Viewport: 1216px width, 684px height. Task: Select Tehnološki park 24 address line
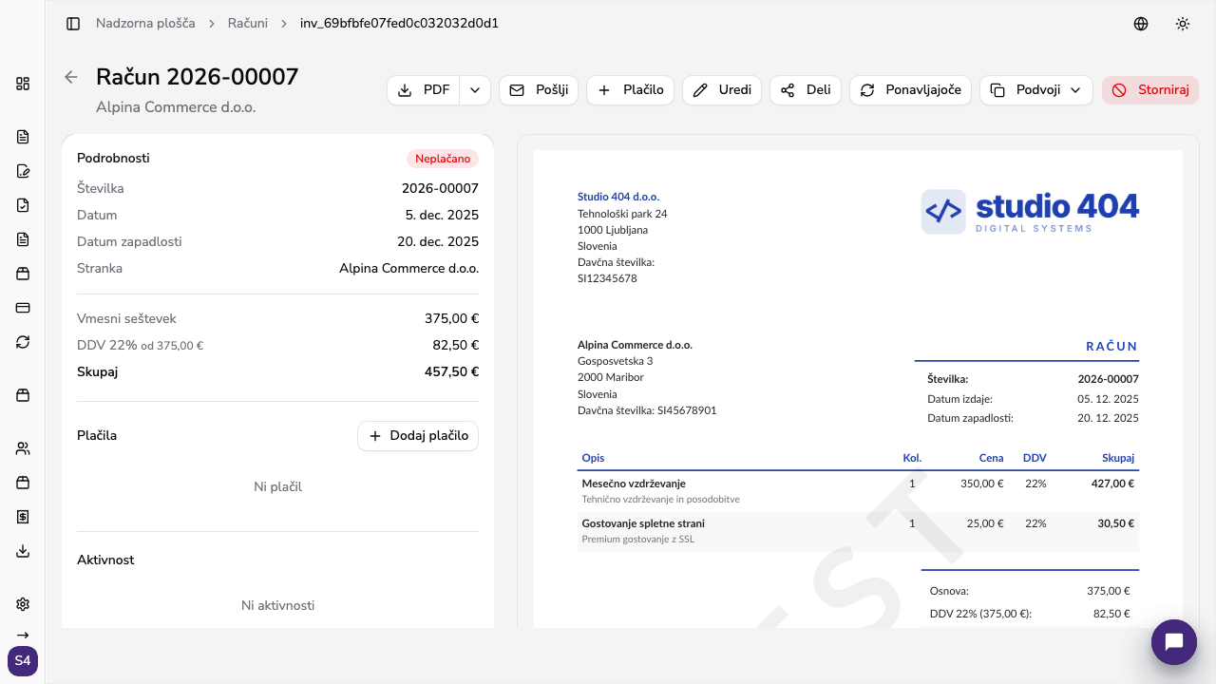[x=622, y=214]
